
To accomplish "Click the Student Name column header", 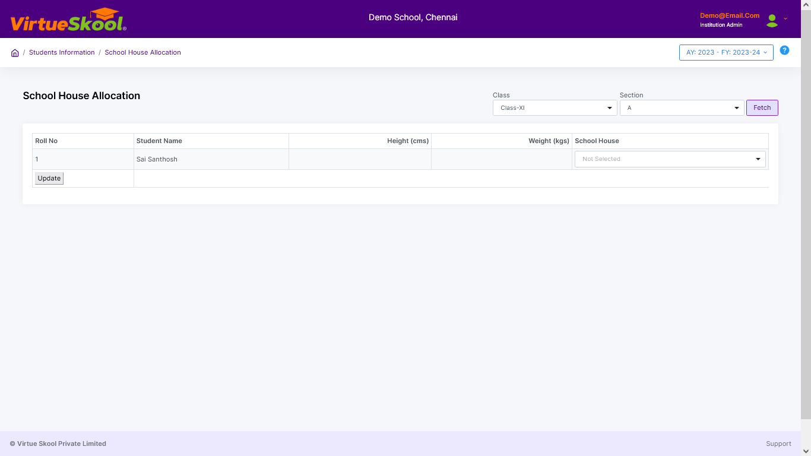I will click(x=211, y=141).
